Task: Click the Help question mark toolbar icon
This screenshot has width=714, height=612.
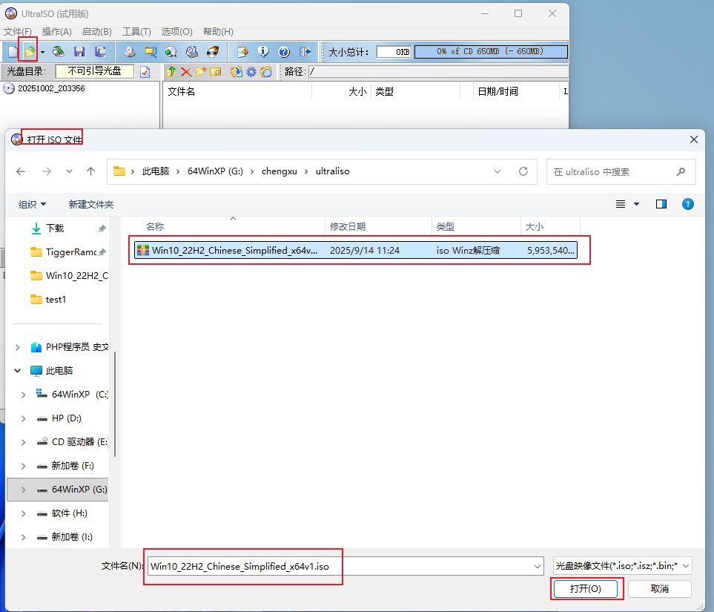Action: tap(284, 52)
